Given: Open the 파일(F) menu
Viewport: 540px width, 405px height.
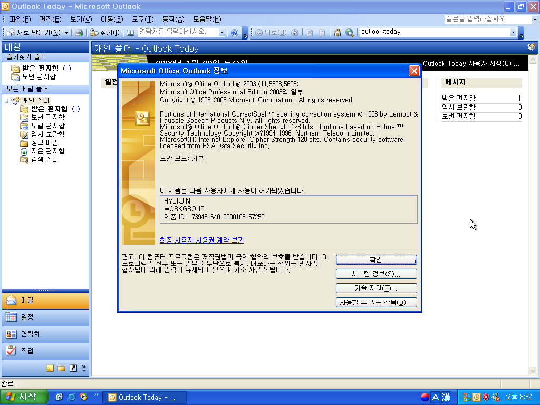Looking at the screenshot, I should click(20, 20).
